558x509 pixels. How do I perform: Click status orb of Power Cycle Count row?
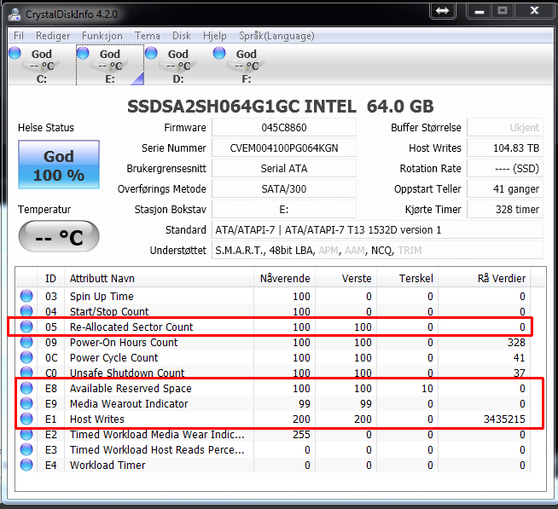click(x=26, y=357)
